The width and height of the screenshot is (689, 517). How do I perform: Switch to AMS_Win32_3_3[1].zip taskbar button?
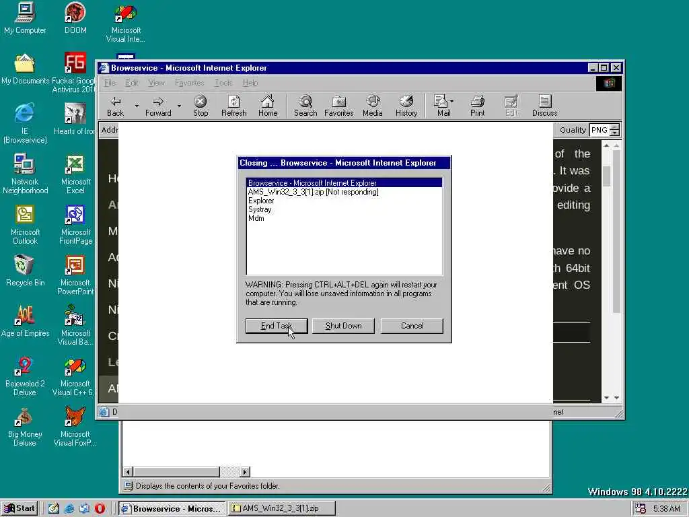[x=282, y=508]
